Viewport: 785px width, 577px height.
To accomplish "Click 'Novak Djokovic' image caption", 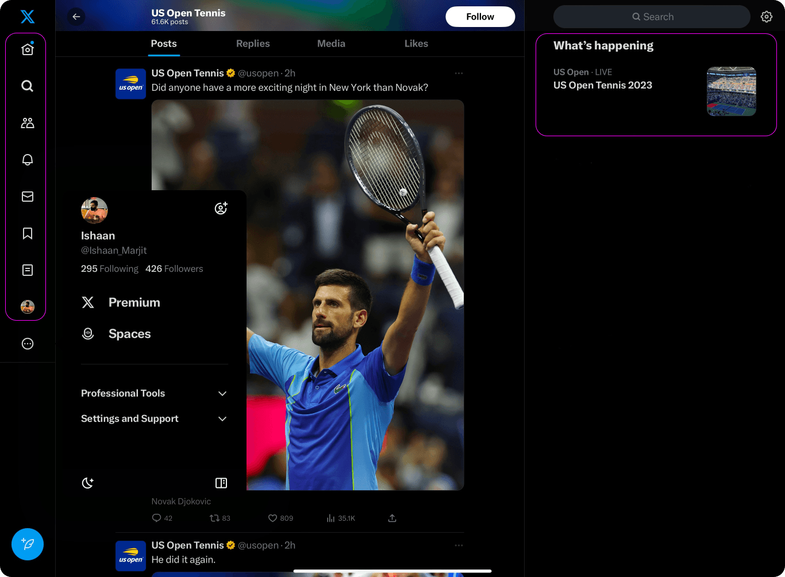I will coord(181,501).
